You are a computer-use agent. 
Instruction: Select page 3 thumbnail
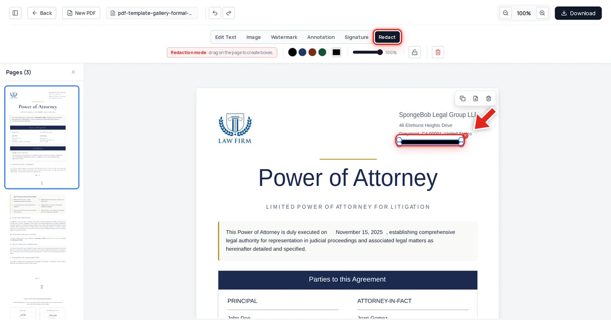pyautogui.click(x=42, y=307)
